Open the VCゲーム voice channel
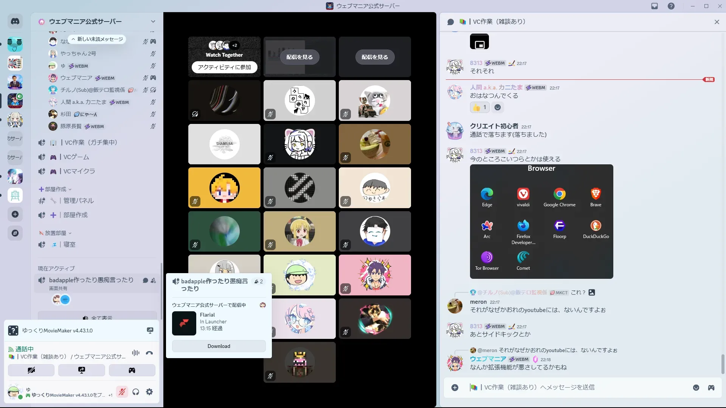726x408 pixels. point(76,157)
